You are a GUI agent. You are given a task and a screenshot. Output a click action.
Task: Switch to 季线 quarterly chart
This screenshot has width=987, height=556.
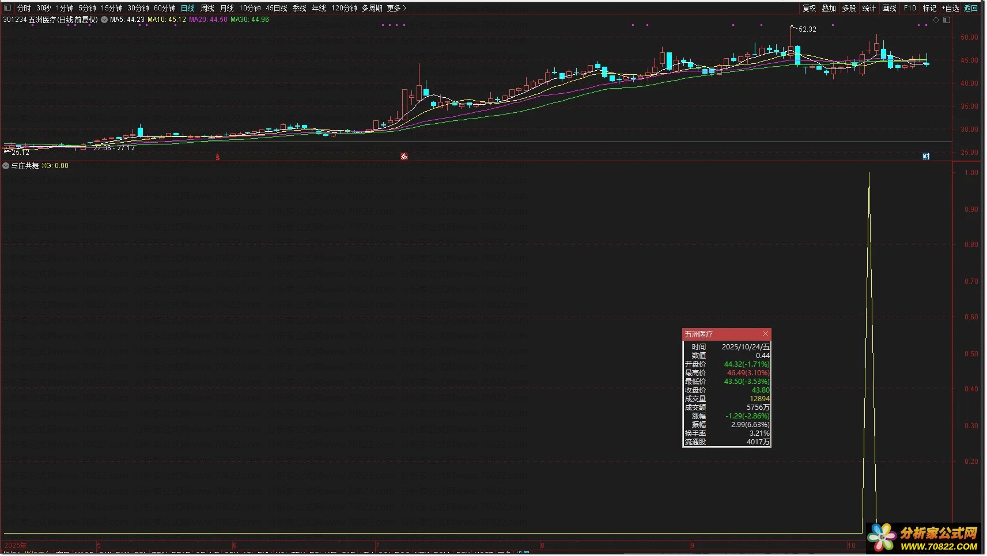pyautogui.click(x=300, y=8)
